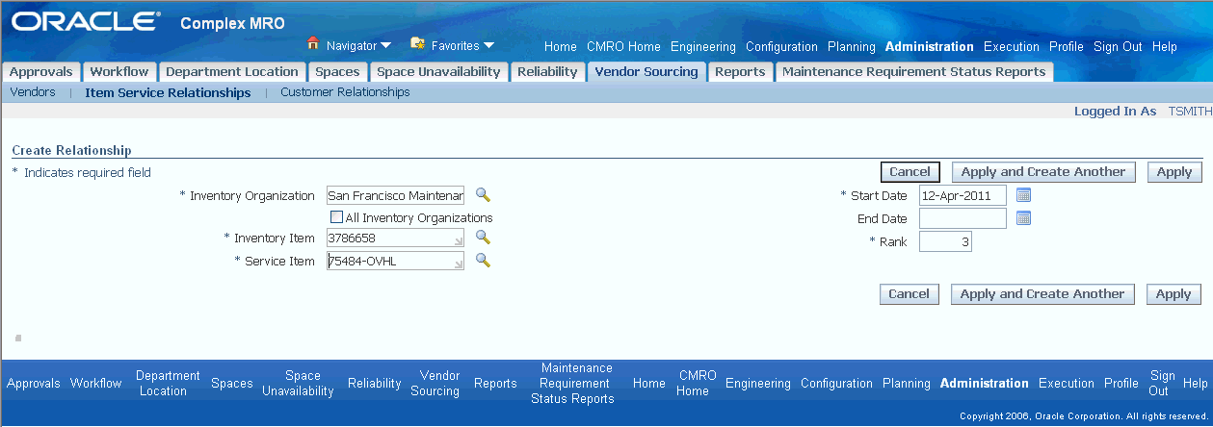The image size is (1213, 427).
Task: Click the Navigator home icon
Action: (x=312, y=43)
